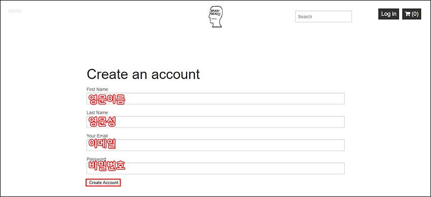Click the Create an account heading
This screenshot has width=431, height=197.
143,74
